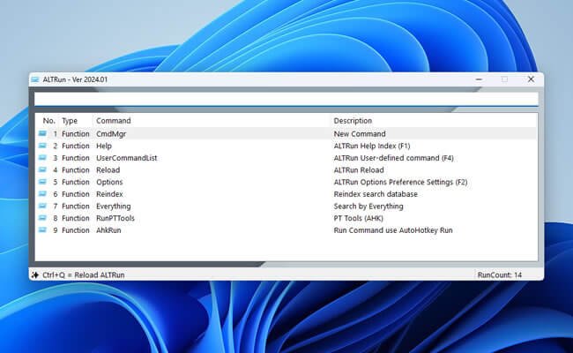Viewport: 573px width, 353px height.
Task: Select the Everything command
Action: coord(114,207)
